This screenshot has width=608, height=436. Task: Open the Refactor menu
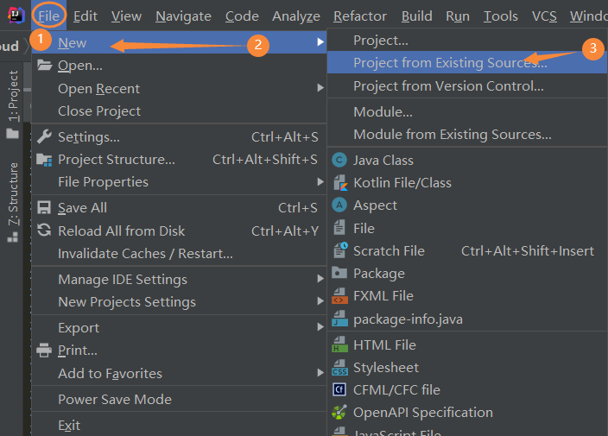(x=360, y=16)
